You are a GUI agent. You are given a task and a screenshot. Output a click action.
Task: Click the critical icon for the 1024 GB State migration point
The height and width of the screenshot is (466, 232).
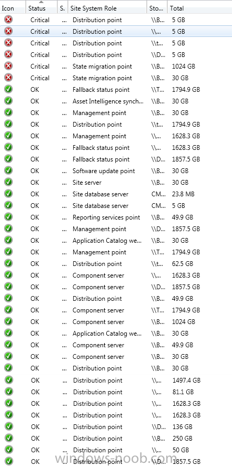click(x=8, y=66)
